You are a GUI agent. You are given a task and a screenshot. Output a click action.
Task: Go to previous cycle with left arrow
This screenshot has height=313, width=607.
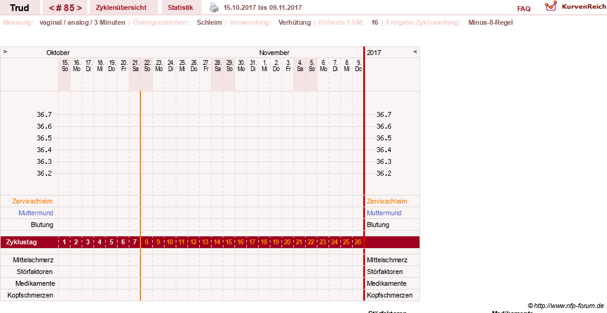[51, 8]
